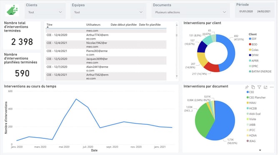Click the Nicolas1942@ermeo.com table row
278x155 pixels.
tap(106, 45)
